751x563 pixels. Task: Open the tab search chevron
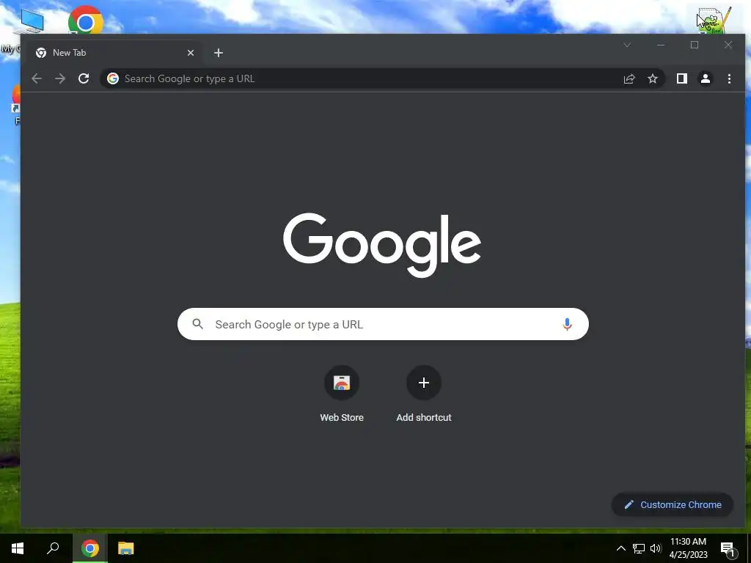coord(627,45)
